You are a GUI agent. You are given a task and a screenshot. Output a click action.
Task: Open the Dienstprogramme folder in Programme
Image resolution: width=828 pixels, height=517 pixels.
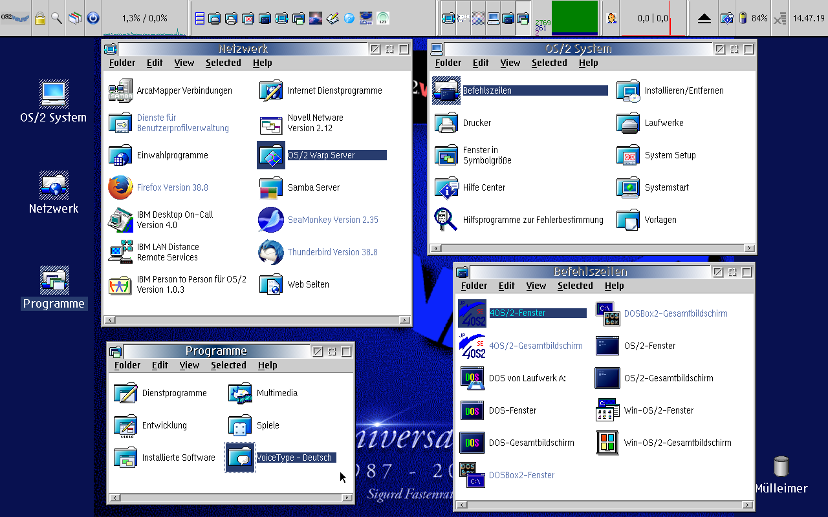click(125, 393)
